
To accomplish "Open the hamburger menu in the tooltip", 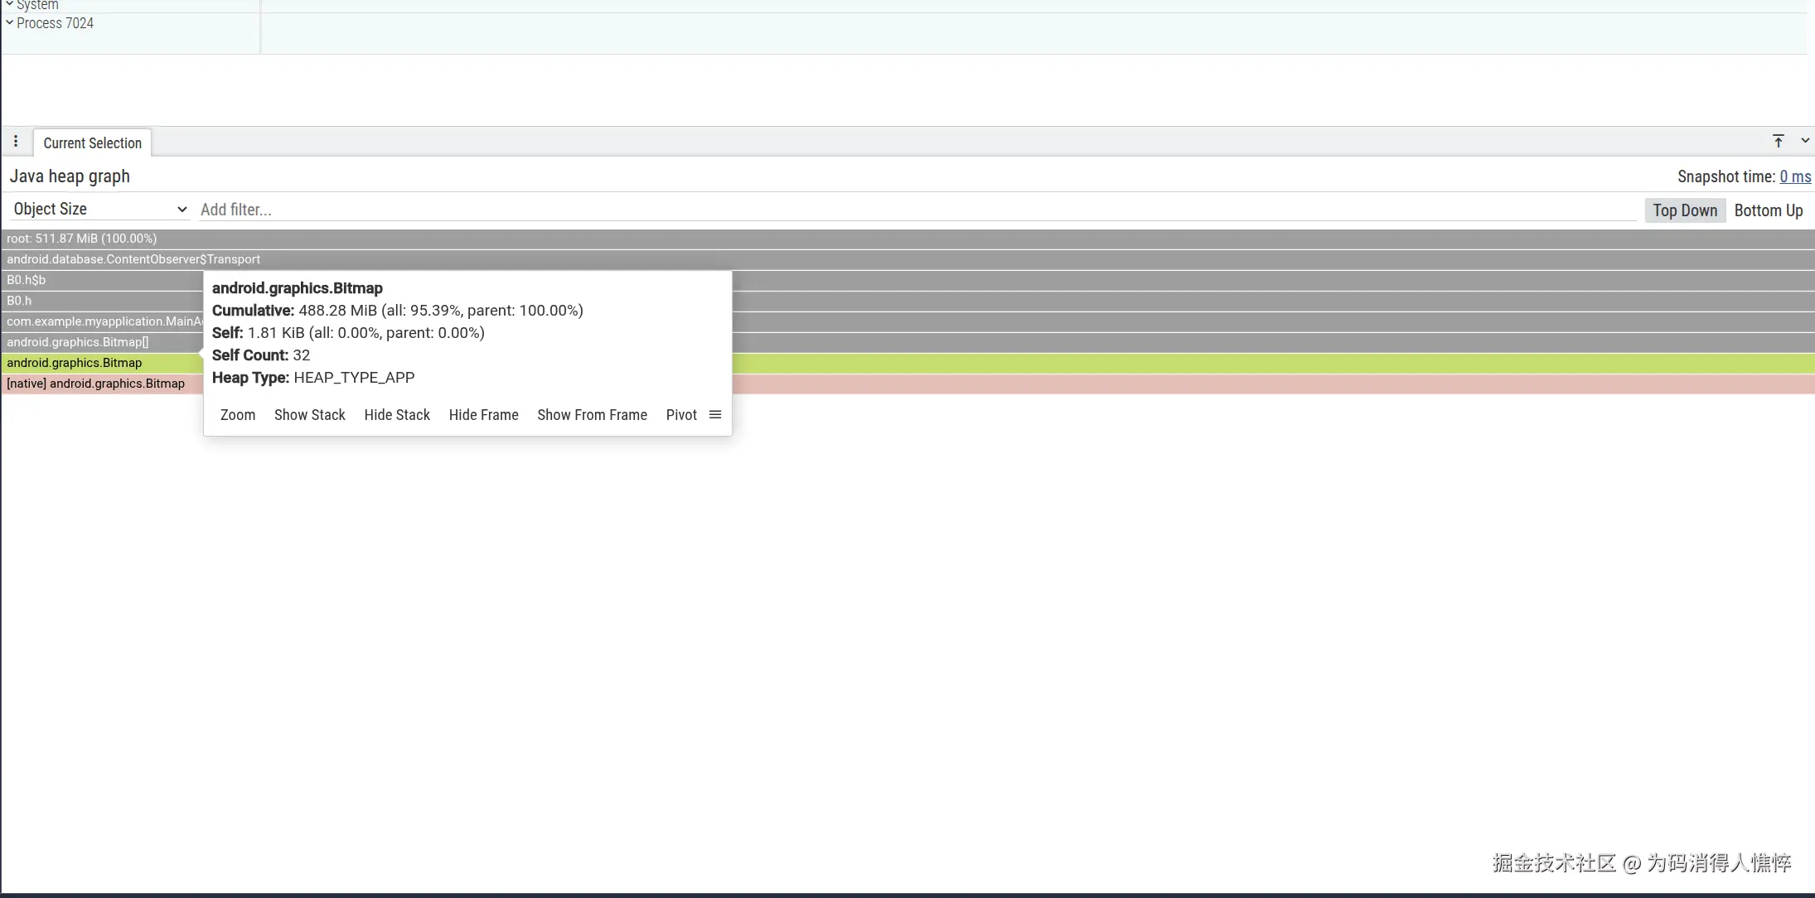I will point(715,414).
